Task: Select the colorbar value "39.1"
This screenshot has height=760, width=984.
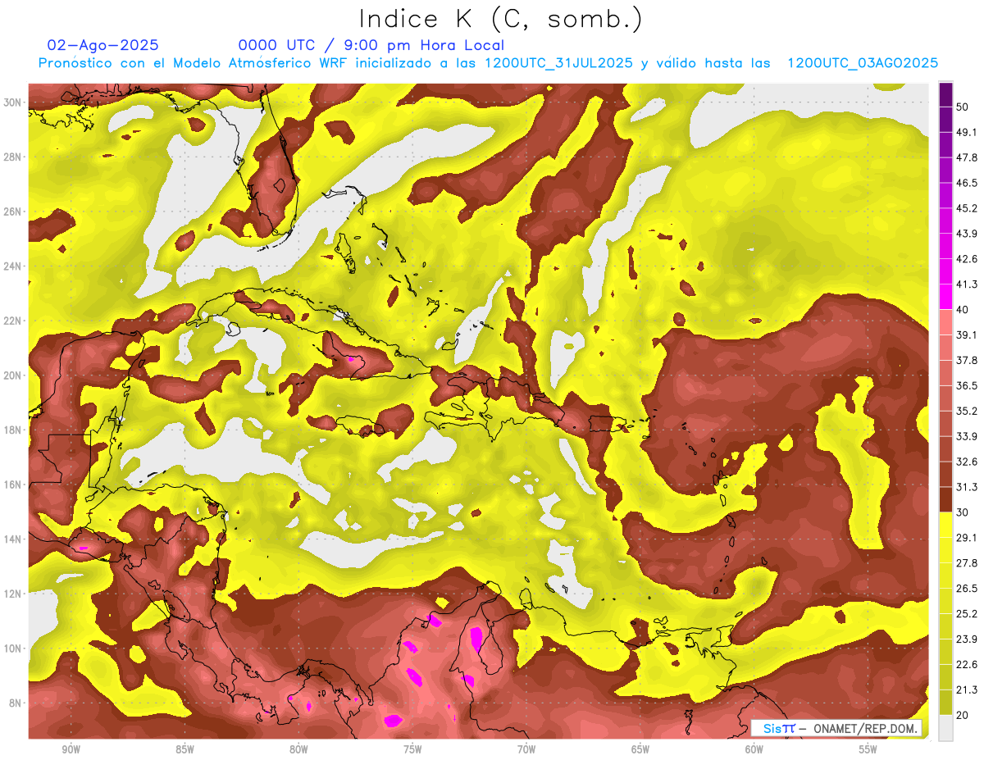Action: pos(967,334)
